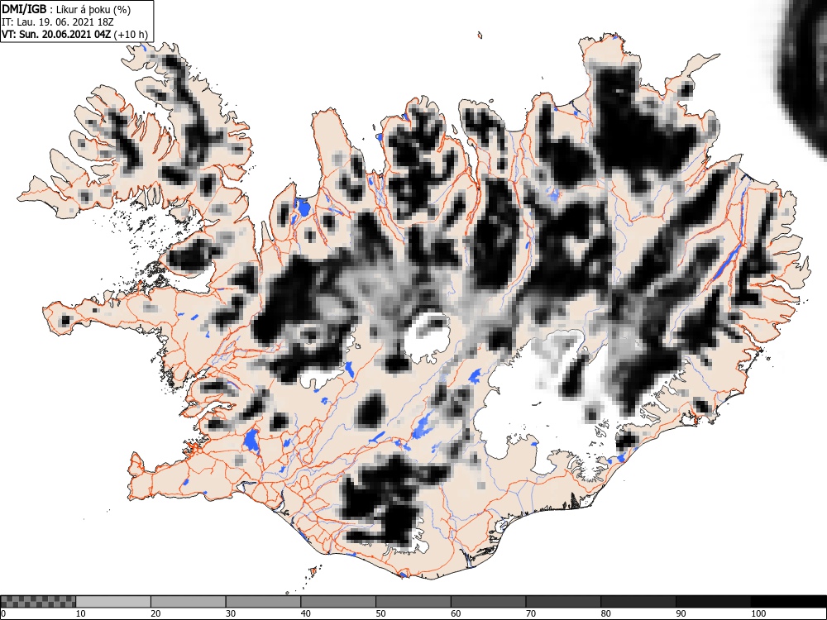
Task: Click the '70' scale label
Action: tap(531, 613)
